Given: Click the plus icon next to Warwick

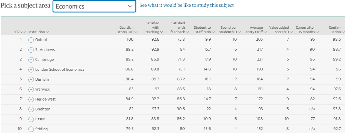Looking at the screenshot, I should (x=31, y=90).
